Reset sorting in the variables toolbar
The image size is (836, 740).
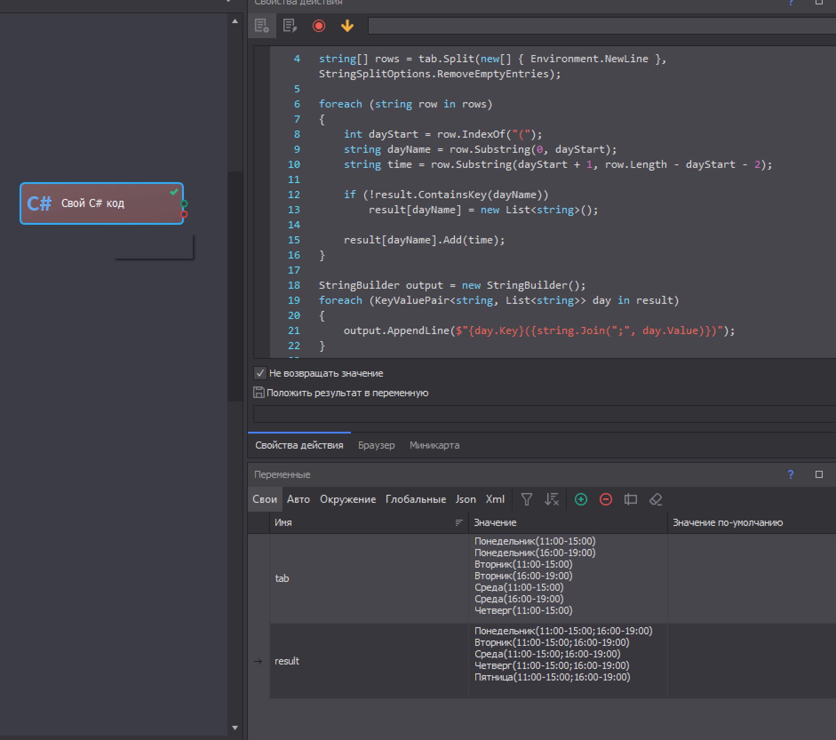(551, 499)
